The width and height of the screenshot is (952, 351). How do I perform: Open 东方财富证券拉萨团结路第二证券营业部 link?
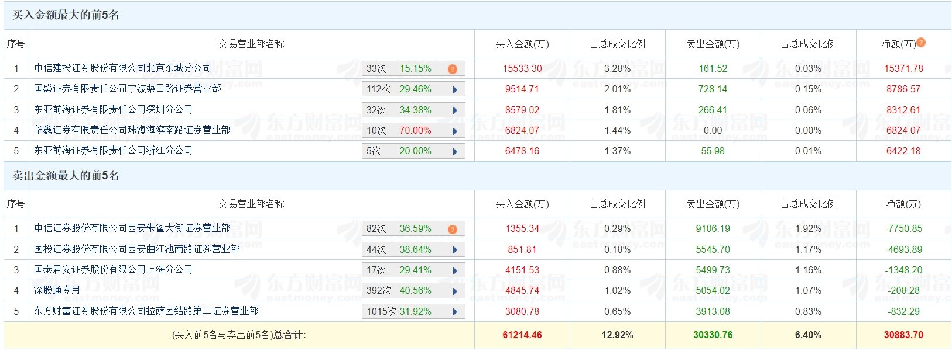(x=146, y=311)
